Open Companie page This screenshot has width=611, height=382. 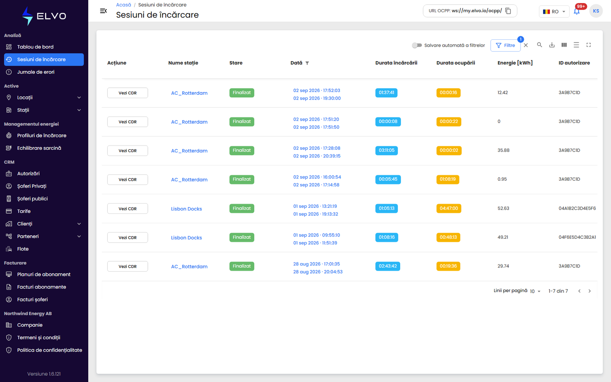pos(44,325)
